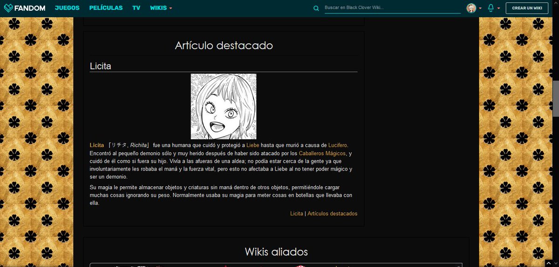Follow the Caballeros Mágicos link
The width and height of the screenshot is (559, 267).
pos(322,153)
